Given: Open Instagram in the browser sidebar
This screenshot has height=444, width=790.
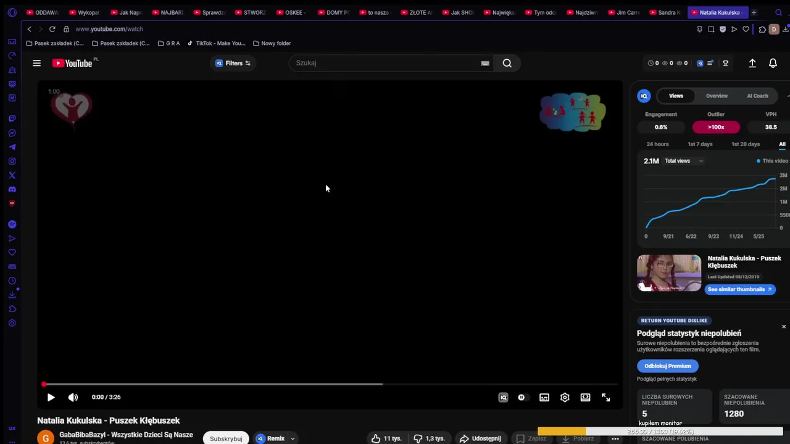Looking at the screenshot, I should pos(12,161).
